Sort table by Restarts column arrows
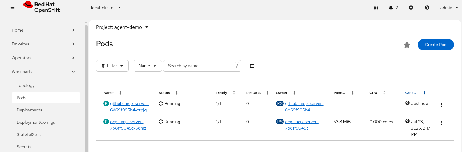 point(267,93)
